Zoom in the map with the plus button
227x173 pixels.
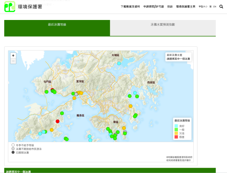(13, 55)
